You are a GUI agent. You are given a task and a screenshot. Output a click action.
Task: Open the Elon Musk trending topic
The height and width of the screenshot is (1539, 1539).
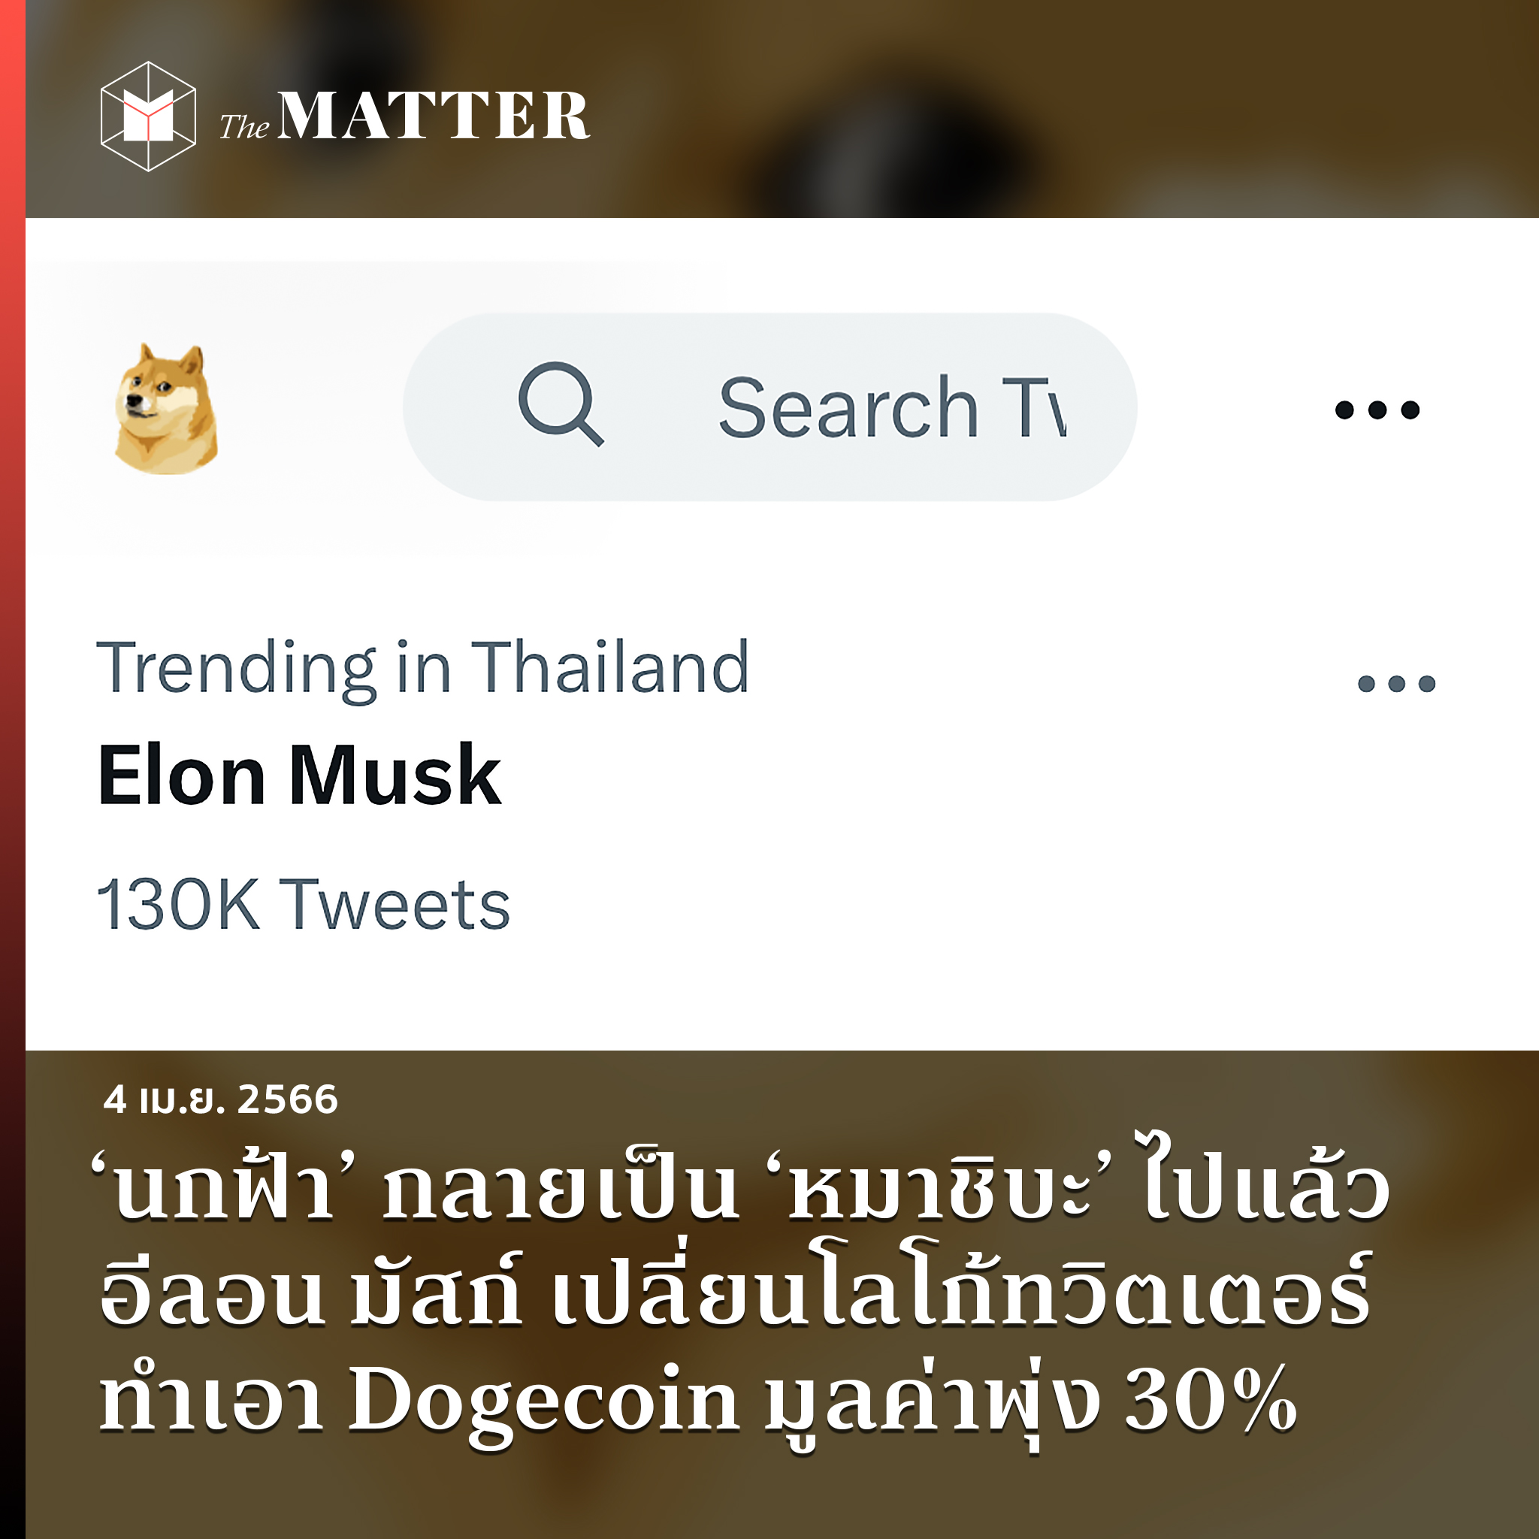tap(300, 775)
